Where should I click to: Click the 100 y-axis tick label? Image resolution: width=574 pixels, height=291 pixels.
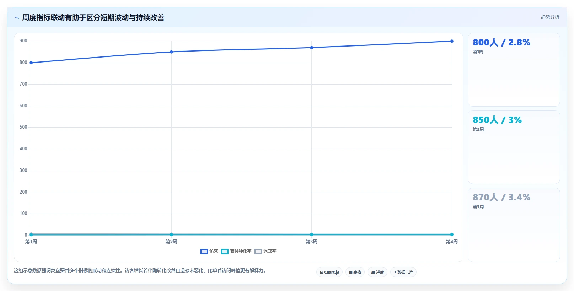23,214
